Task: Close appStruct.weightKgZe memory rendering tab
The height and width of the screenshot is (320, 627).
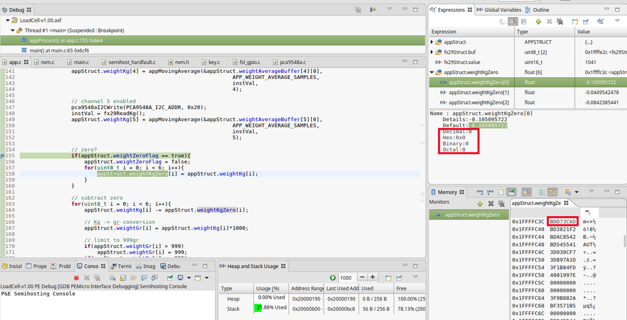Action: click(x=566, y=203)
